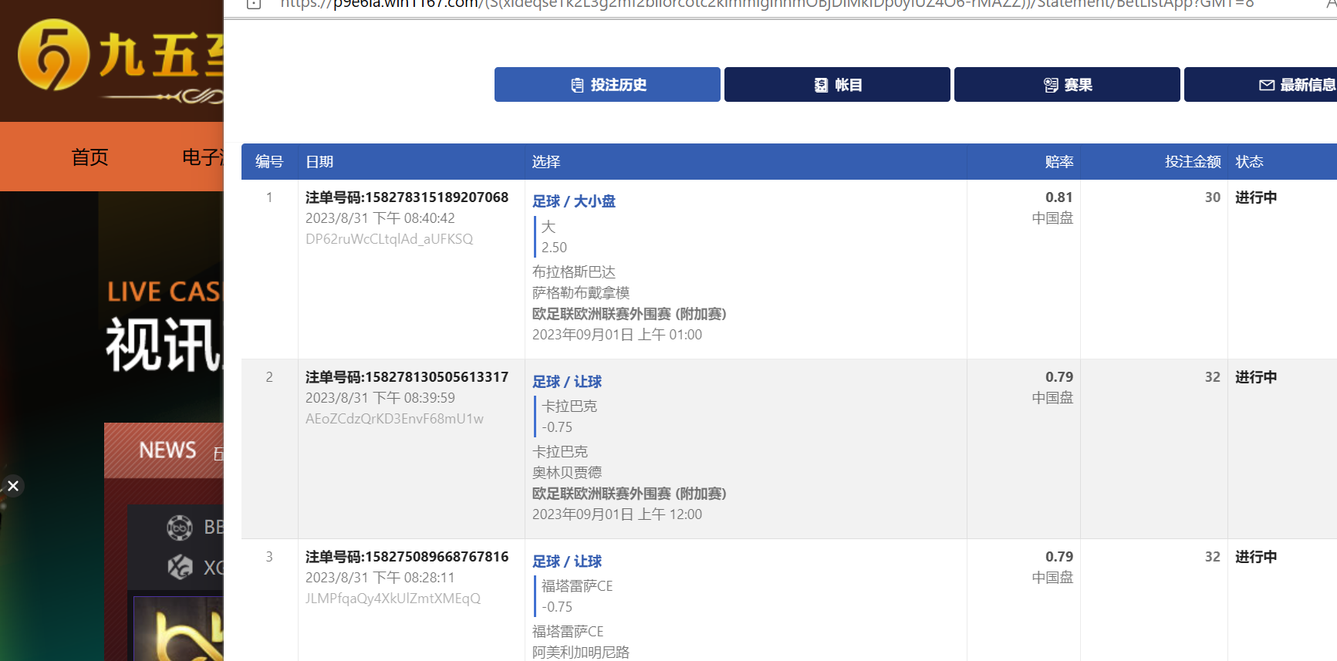Click team name 布拉格斯巴达

pos(574,272)
